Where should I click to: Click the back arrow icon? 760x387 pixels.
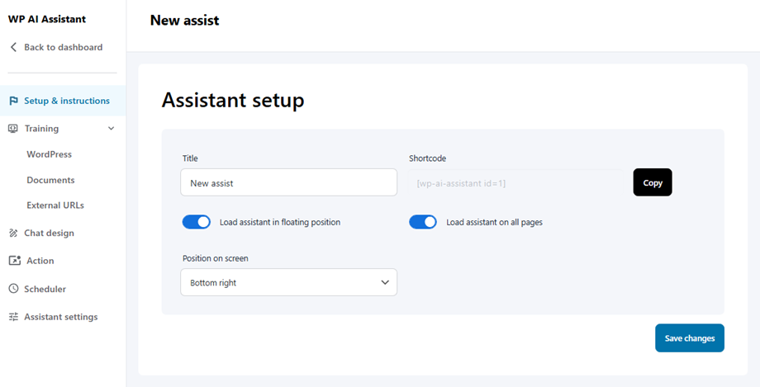point(13,47)
